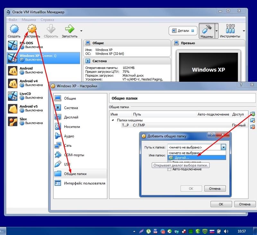Click the remove shared folder icon

tap(253, 127)
